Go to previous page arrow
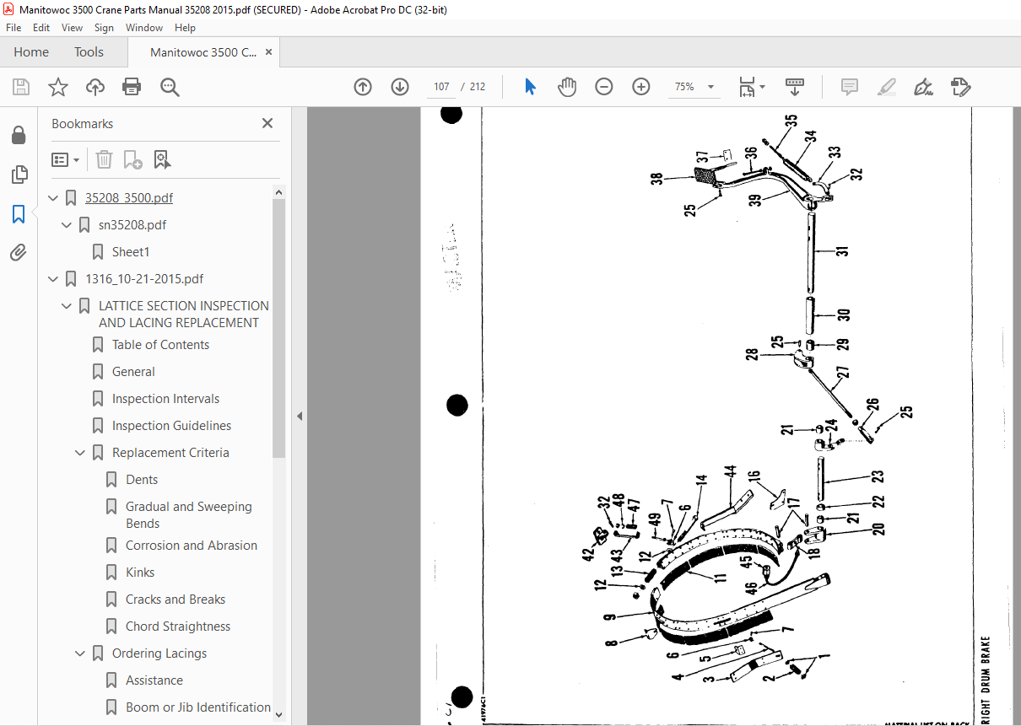The height and width of the screenshot is (726, 1021). [x=363, y=87]
